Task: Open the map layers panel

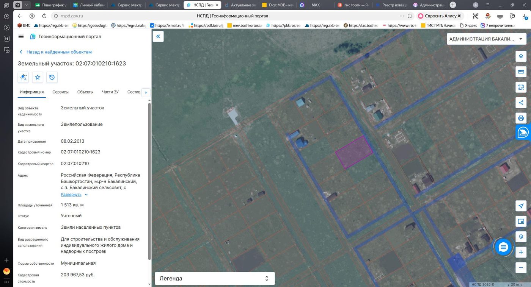Action: [521, 56]
